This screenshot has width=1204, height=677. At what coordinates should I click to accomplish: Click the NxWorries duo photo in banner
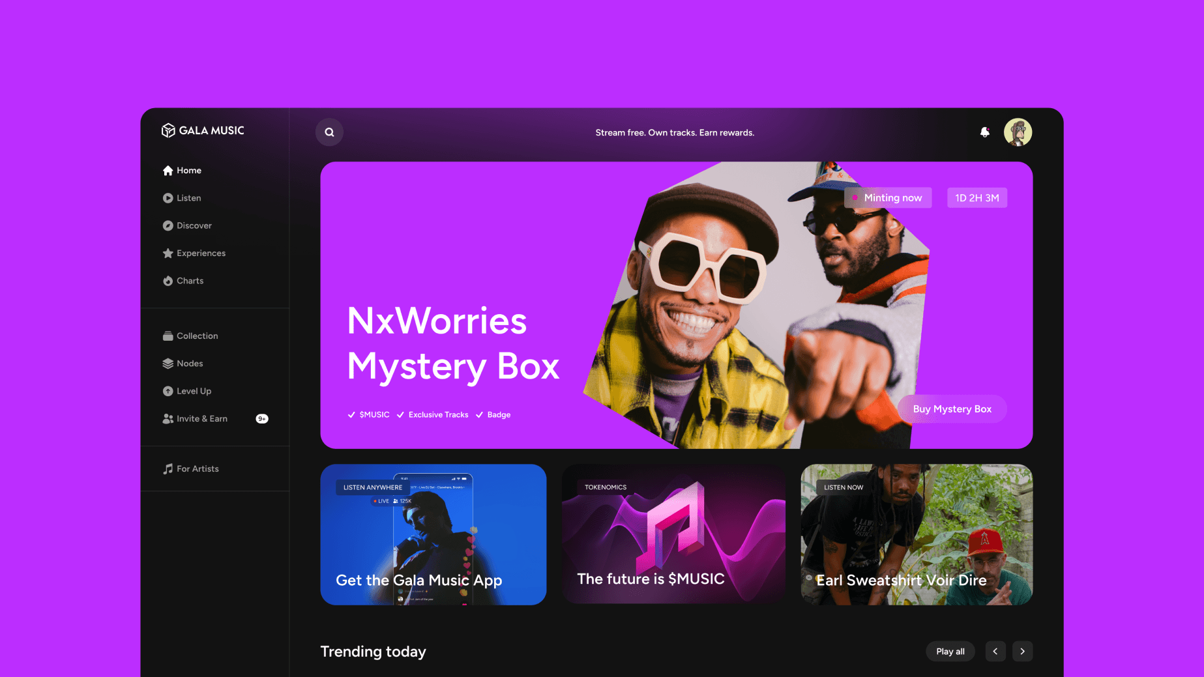[756, 305]
